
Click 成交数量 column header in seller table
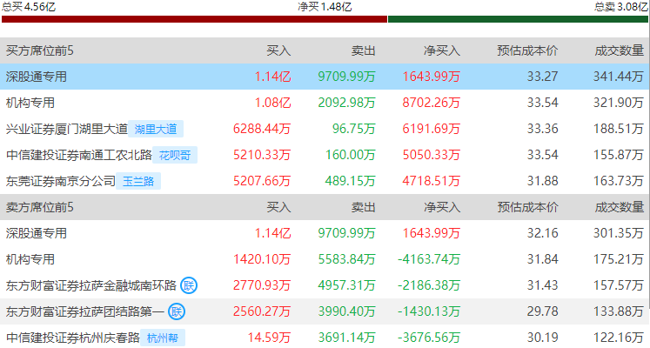(x=619, y=207)
